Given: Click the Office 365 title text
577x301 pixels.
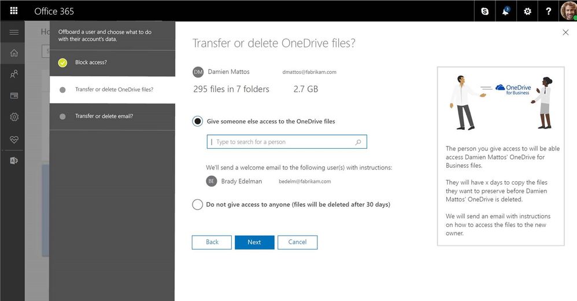Looking at the screenshot, I should click(x=54, y=12).
